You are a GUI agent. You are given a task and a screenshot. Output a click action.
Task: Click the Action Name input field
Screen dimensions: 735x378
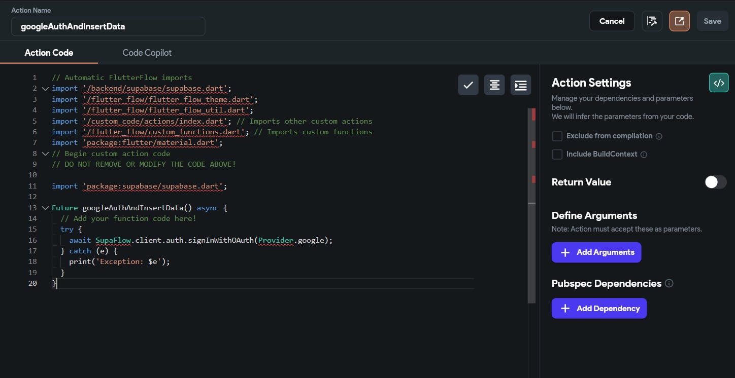(108, 26)
